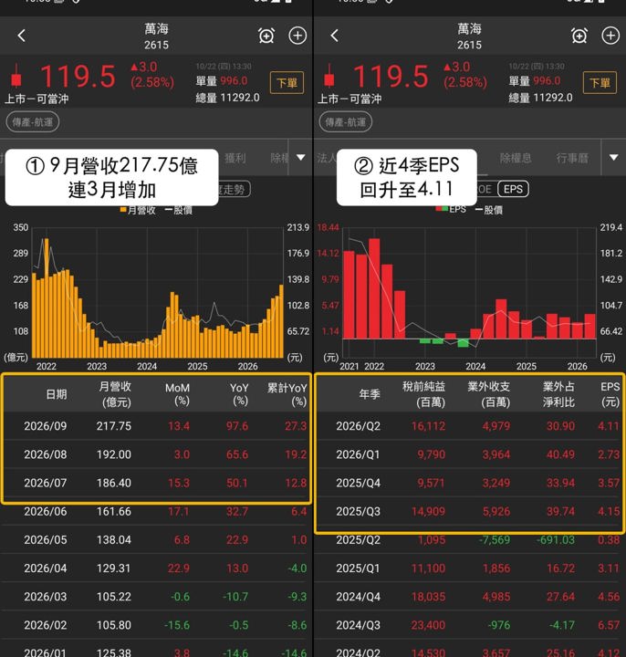This screenshot has width=626, height=657.
Task: Expand tab list dropdown in left panel
Action: coord(301,158)
